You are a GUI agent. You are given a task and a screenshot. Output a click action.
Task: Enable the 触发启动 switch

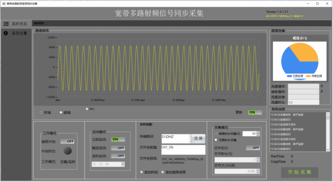[118, 148]
